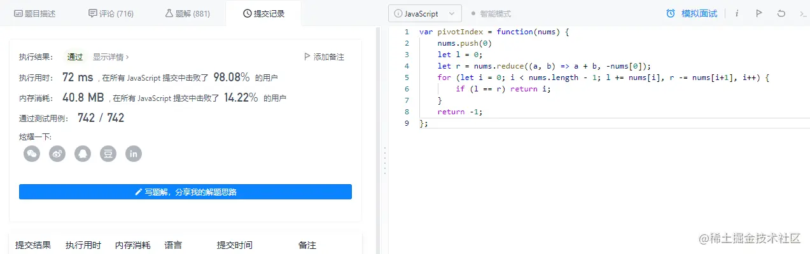Click the 742 / 742 test case count
The image size is (810, 254).
click(x=101, y=117)
